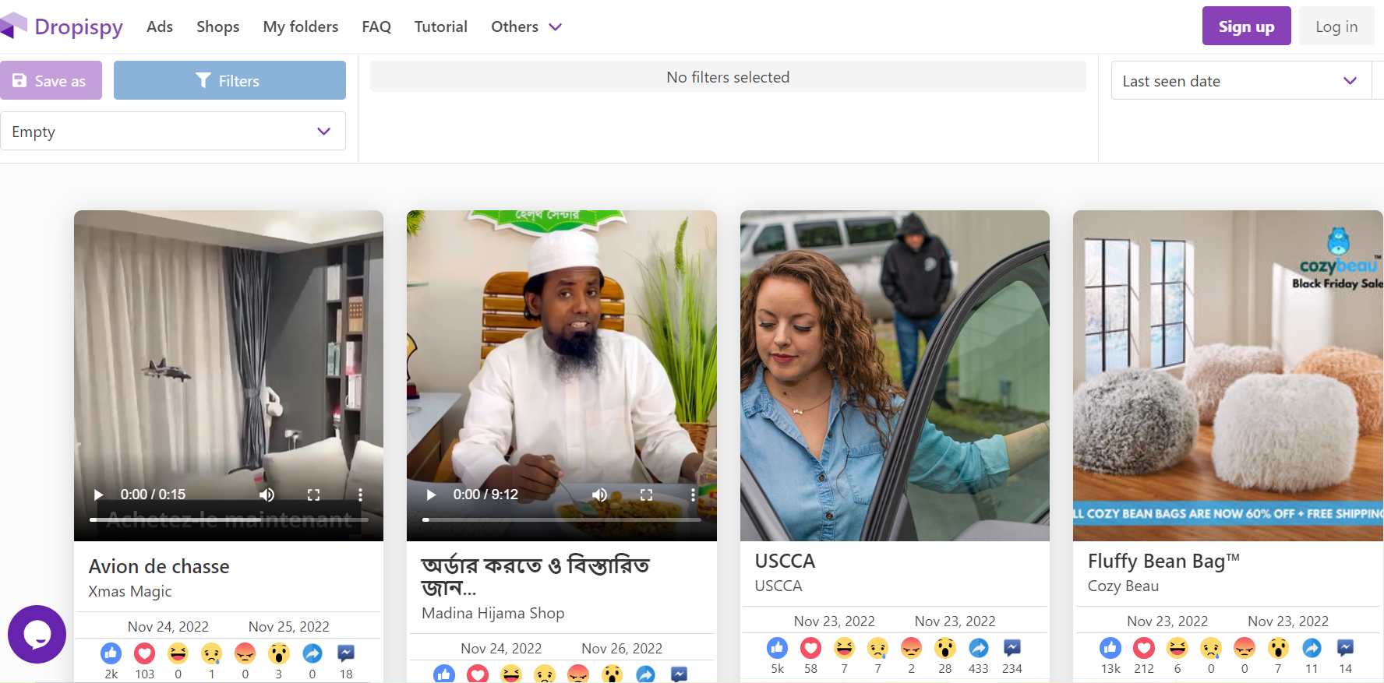Click the Log in button
This screenshot has width=1384, height=683.
1336,26
